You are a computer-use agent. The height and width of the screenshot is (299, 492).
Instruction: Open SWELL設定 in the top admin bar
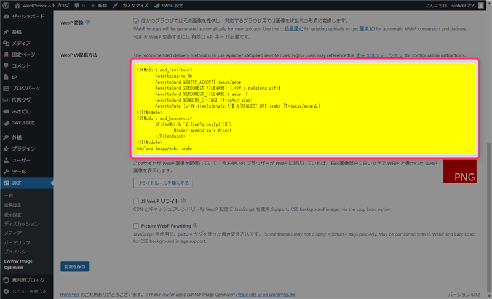point(169,6)
